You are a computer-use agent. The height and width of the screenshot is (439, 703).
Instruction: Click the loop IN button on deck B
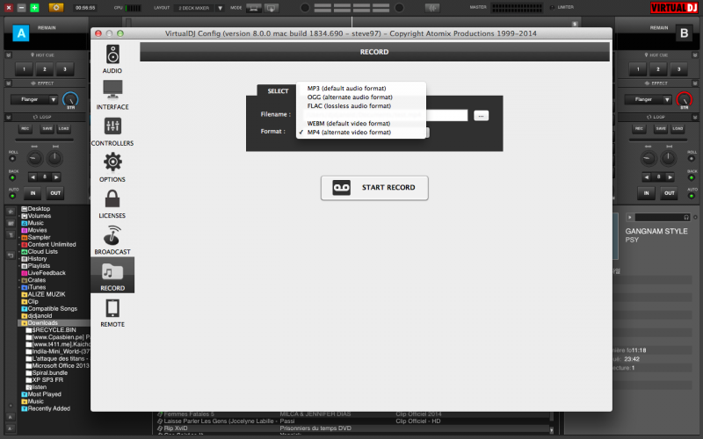click(647, 193)
